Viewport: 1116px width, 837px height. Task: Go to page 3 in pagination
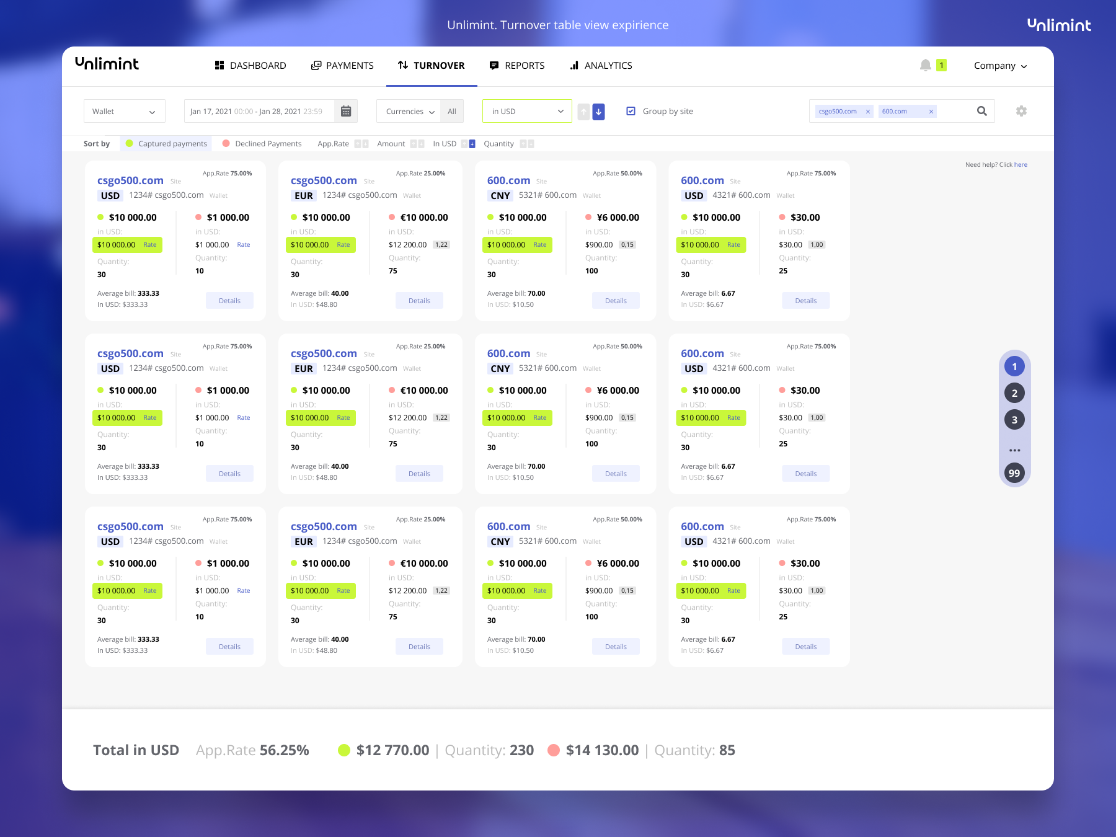[x=1014, y=420]
